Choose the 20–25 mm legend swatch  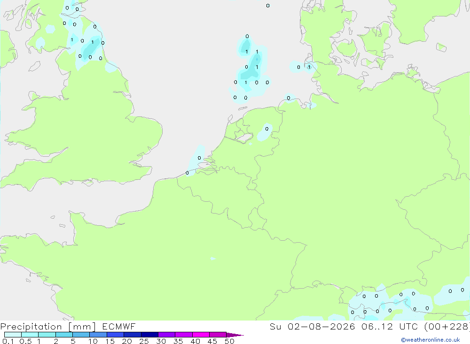(133, 335)
